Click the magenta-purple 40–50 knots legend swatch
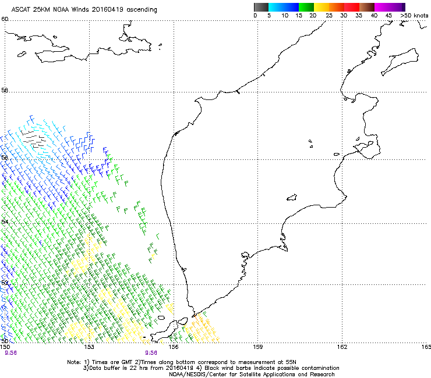 (390, 7)
